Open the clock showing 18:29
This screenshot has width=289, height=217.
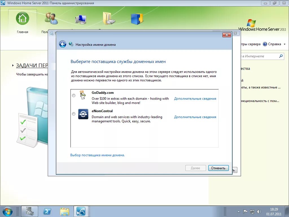coord(274,212)
